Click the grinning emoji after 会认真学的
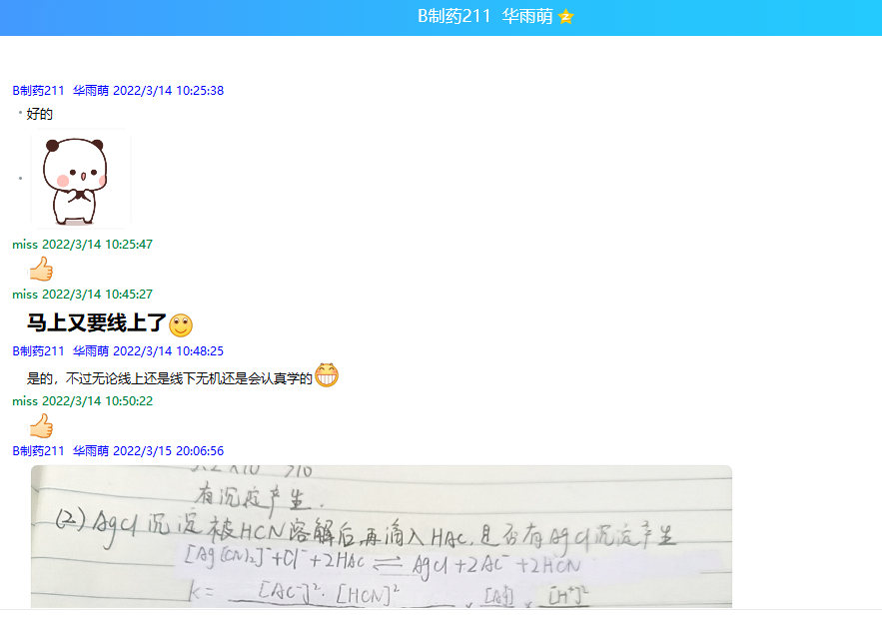 pyautogui.click(x=327, y=375)
